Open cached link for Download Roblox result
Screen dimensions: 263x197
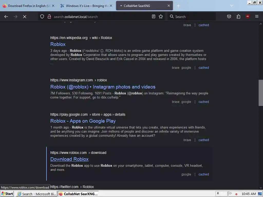coord(204,174)
